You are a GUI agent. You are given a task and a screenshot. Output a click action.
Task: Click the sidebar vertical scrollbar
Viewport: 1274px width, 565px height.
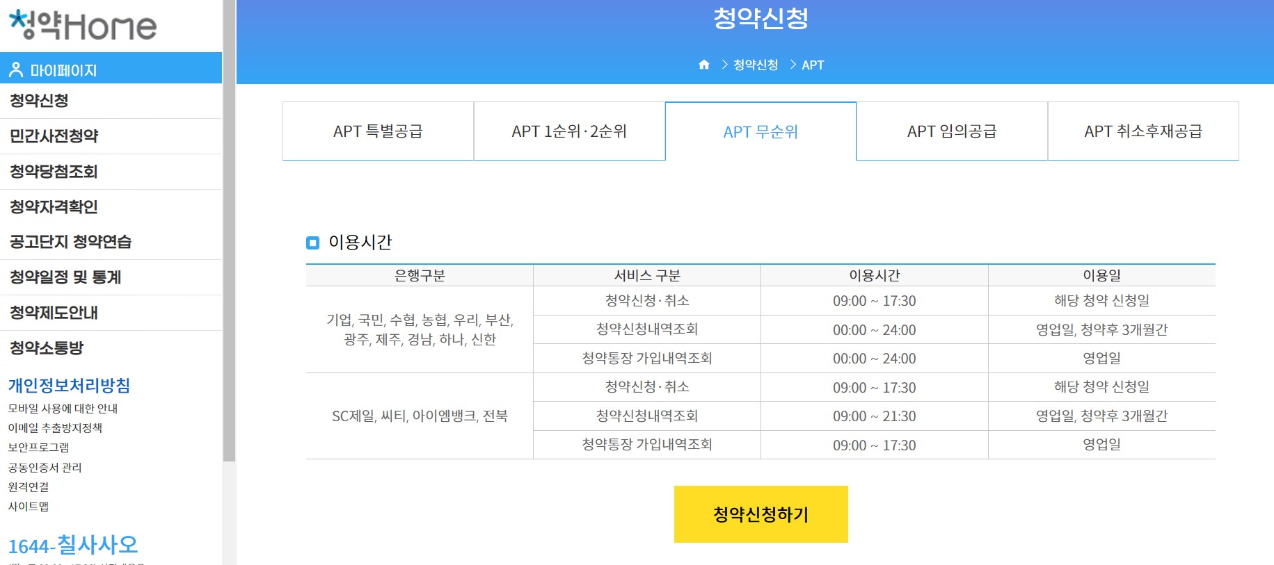pyautogui.click(x=229, y=231)
